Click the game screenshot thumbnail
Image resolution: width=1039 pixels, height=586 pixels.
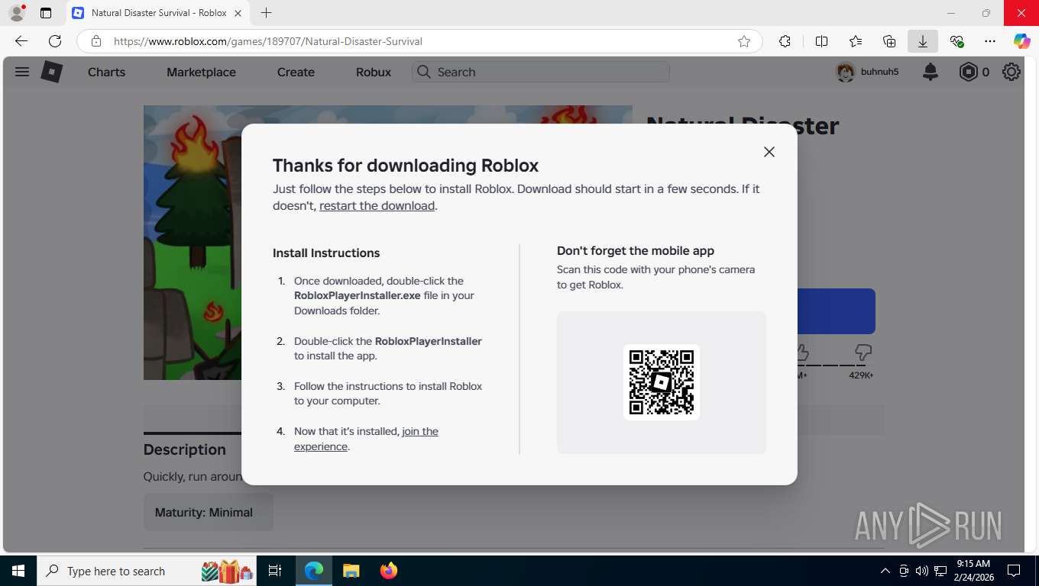point(193,243)
